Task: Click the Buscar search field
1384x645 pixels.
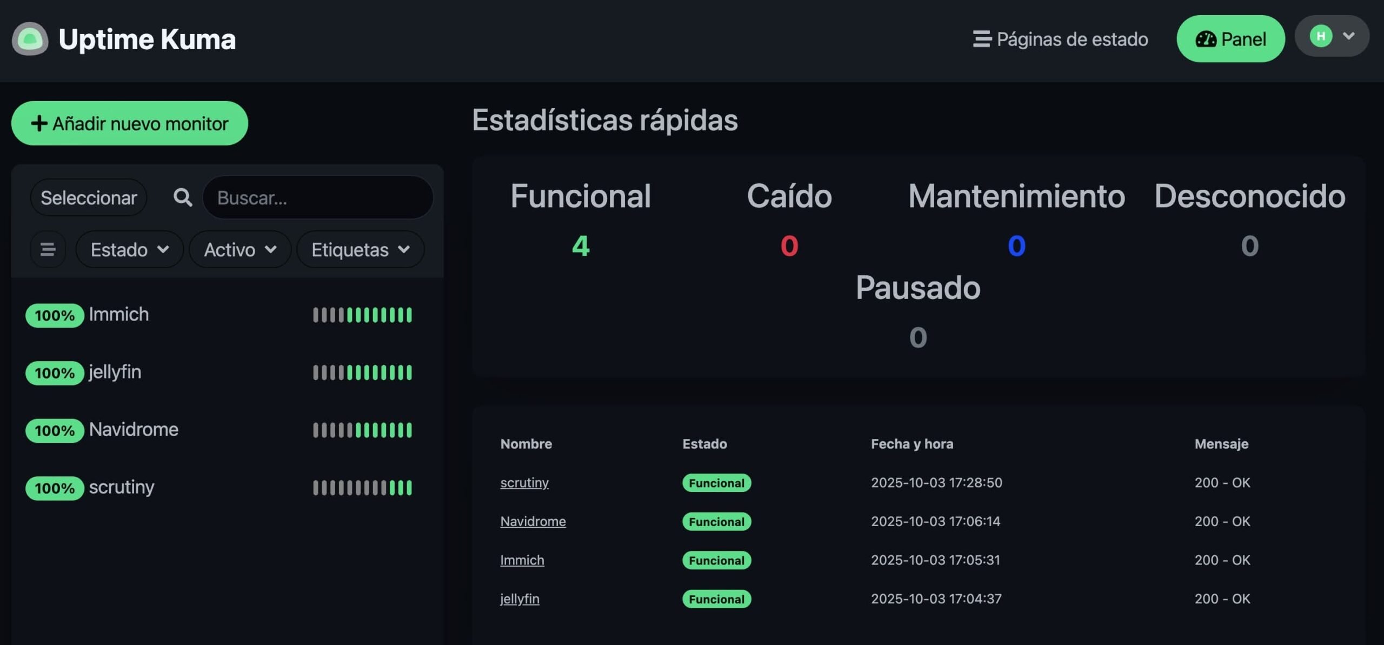Action: [x=318, y=198]
